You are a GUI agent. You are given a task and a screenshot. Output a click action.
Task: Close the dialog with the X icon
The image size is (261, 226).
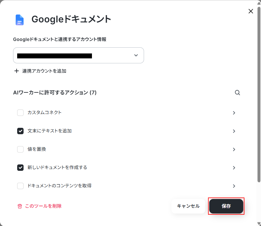coord(251,11)
